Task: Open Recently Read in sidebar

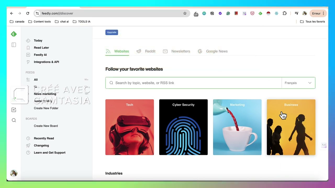Action: tap(44, 138)
